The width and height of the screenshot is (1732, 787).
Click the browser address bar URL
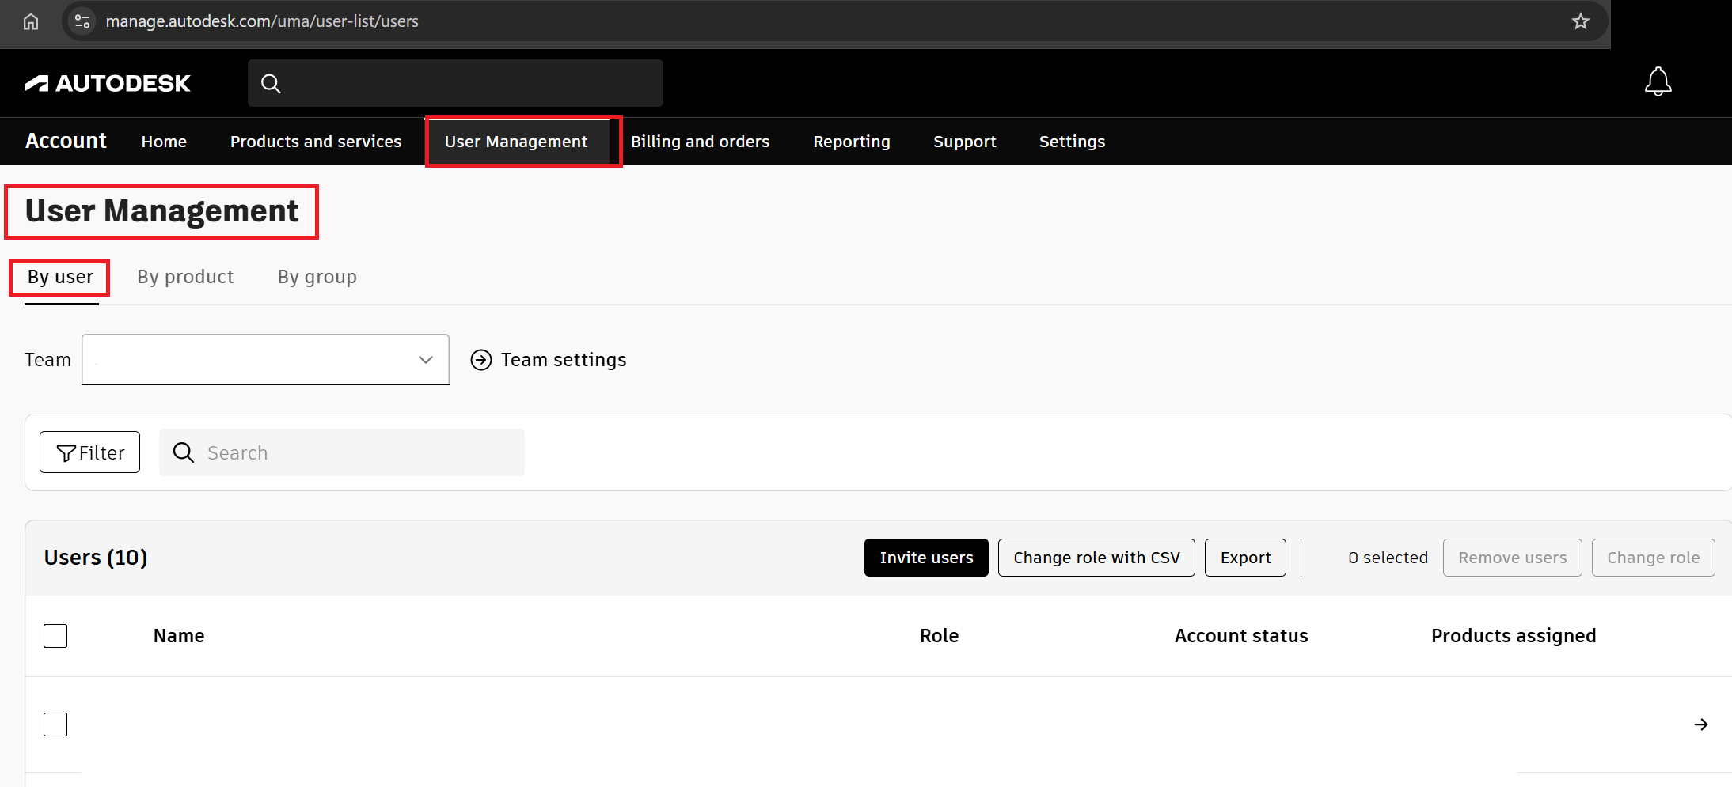(x=262, y=21)
